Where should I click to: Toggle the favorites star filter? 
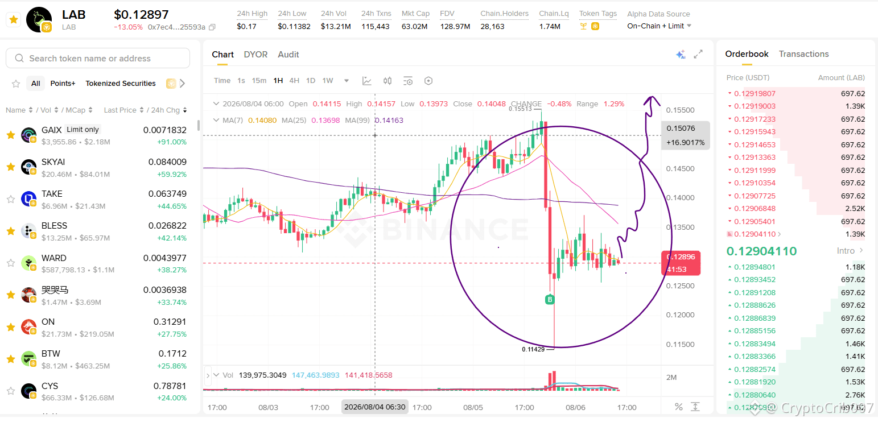[x=16, y=84]
